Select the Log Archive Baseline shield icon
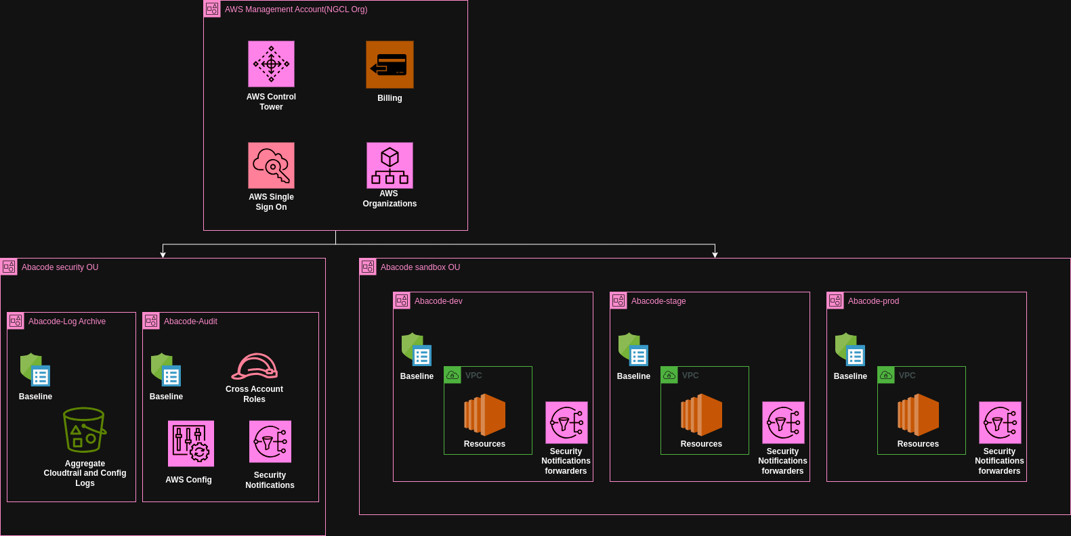 [x=35, y=370]
